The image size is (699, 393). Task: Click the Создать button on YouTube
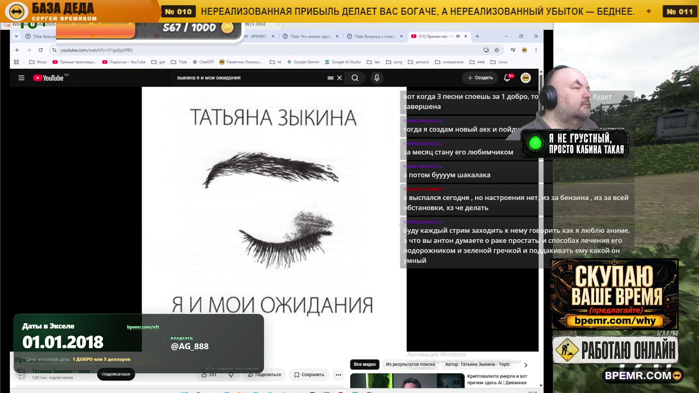480,78
